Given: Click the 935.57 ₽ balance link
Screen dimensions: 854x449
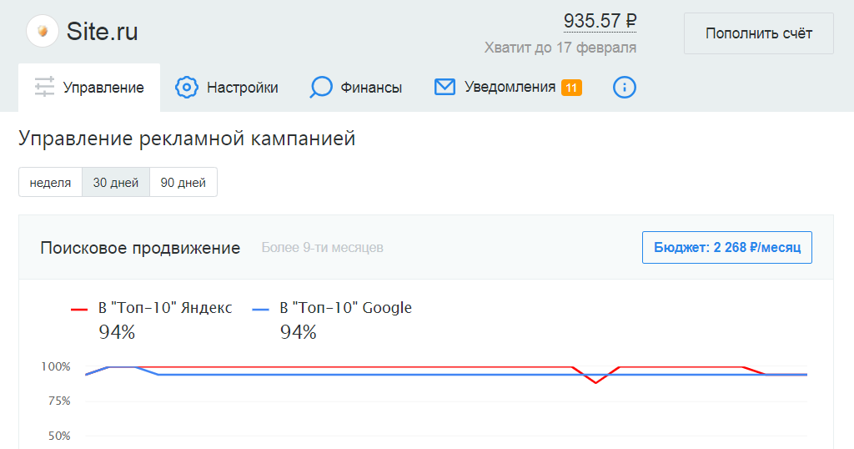Looking at the screenshot, I should click(600, 21).
